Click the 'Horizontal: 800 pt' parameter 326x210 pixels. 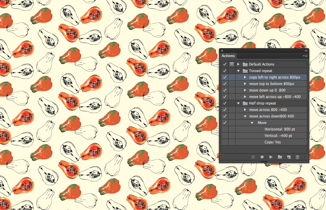pyautogui.click(x=280, y=129)
